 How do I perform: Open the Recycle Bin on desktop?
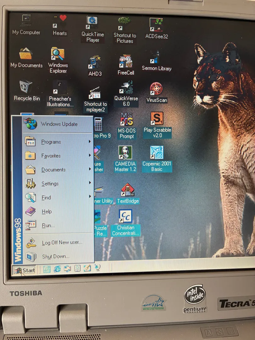pyautogui.click(x=26, y=88)
